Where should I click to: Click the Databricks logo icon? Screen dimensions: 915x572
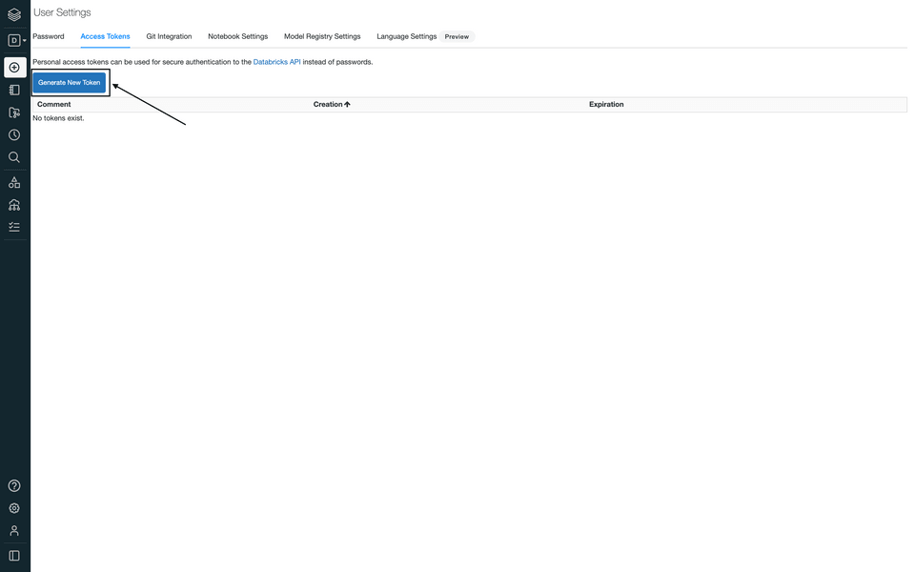14,15
